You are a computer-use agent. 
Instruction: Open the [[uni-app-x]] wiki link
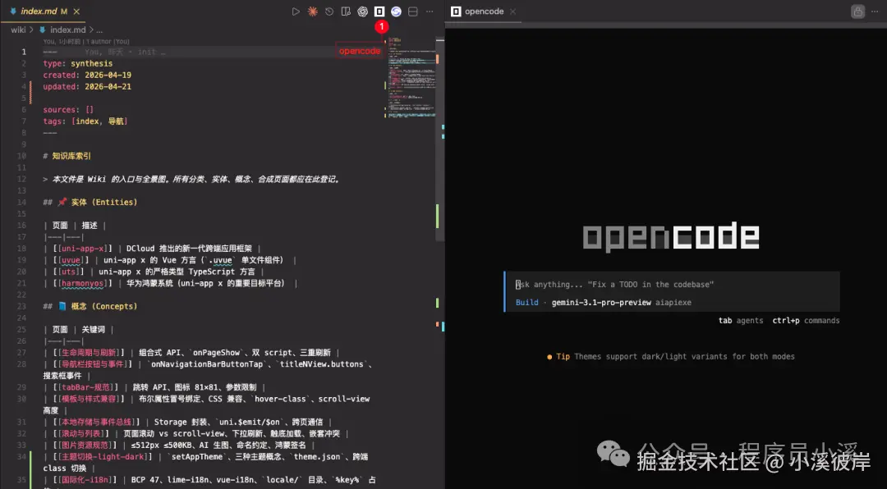click(84, 248)
